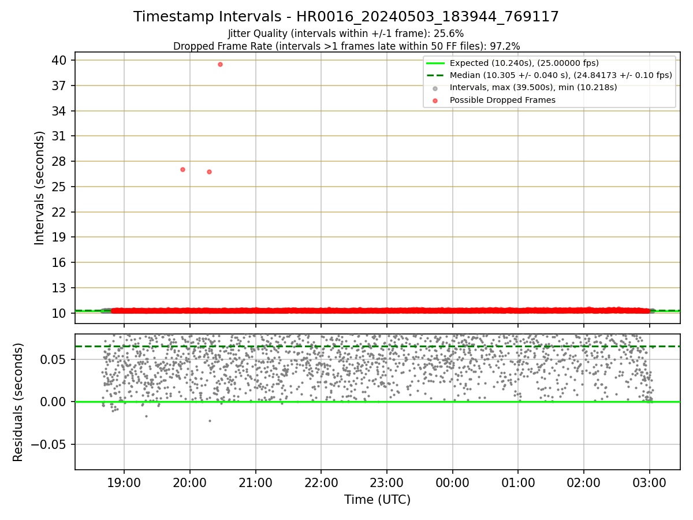Click the x-axis tick label '23:00'

coord(387,482)
